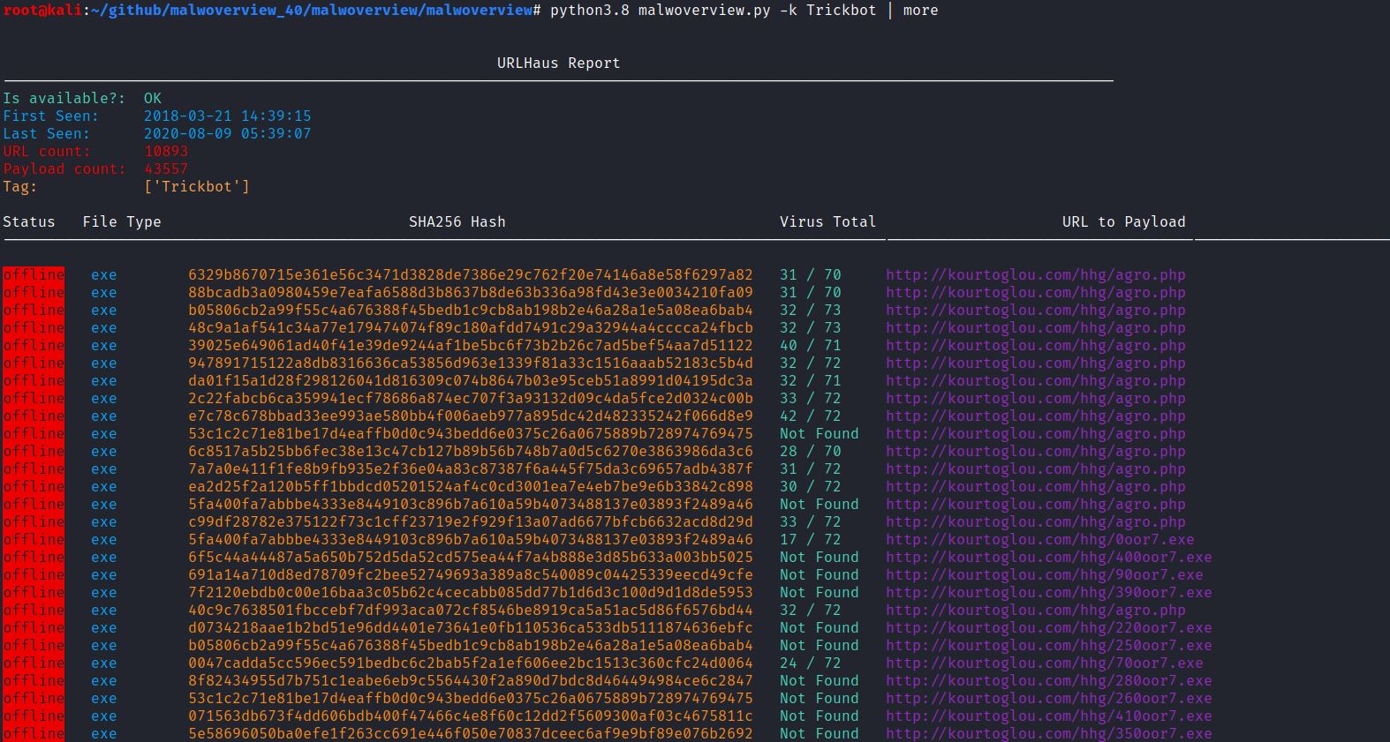Viewport: 1390px width, 742px height.
Task: Click the 'Payload count:' label
Action: click(x=64, y=169)
